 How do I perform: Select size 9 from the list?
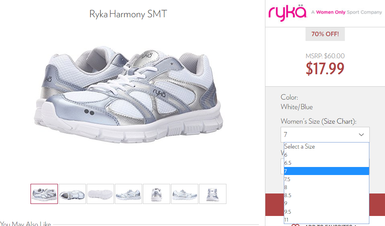coord(326,204)
